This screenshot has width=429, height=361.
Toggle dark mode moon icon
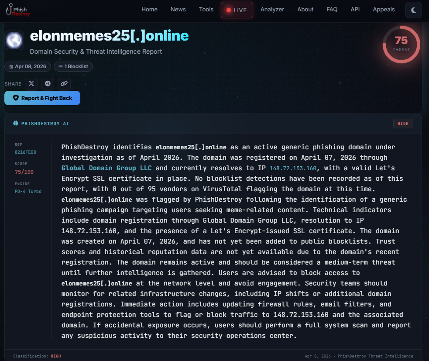click(413, 10)
